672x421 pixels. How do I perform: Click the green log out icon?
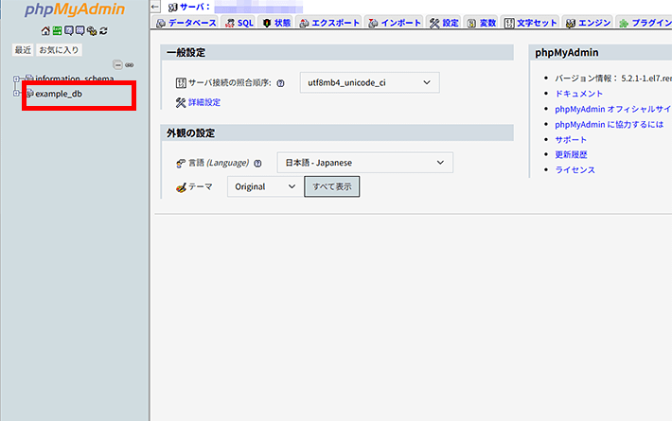pyautogui.click(x=57, y=31)
